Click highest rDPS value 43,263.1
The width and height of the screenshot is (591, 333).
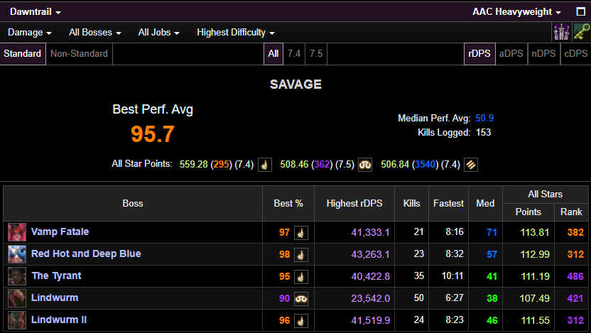[370, 254]
